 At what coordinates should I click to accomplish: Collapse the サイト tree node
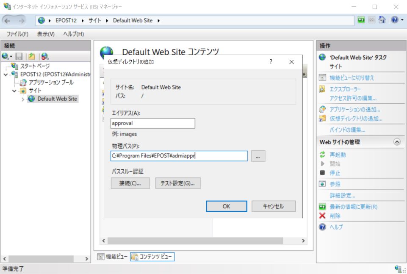pos(14,91)
